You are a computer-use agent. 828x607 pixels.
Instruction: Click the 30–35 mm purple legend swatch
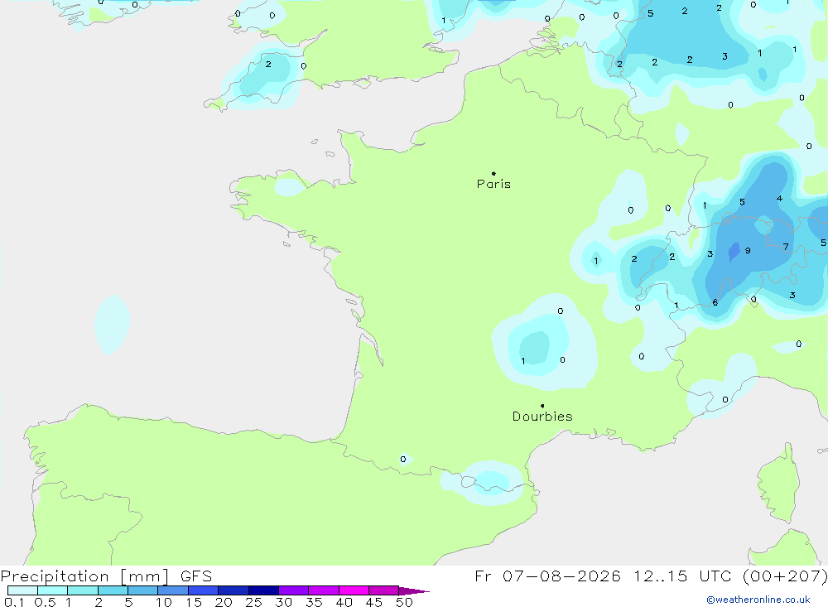click(x=294, y=590)
